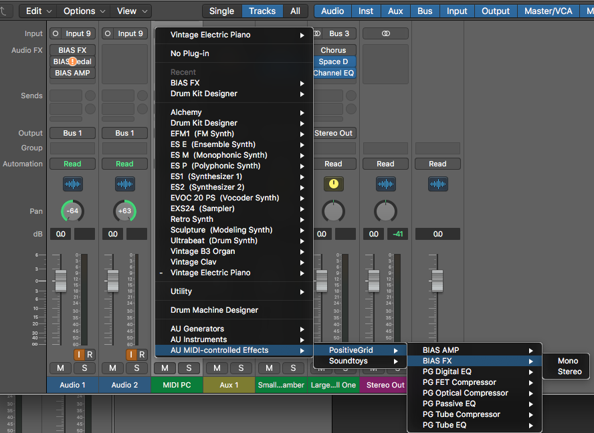Toggle input monitoring on Audio 1
The width and height of the screenshot is (594, 433).
click(79, 355)
